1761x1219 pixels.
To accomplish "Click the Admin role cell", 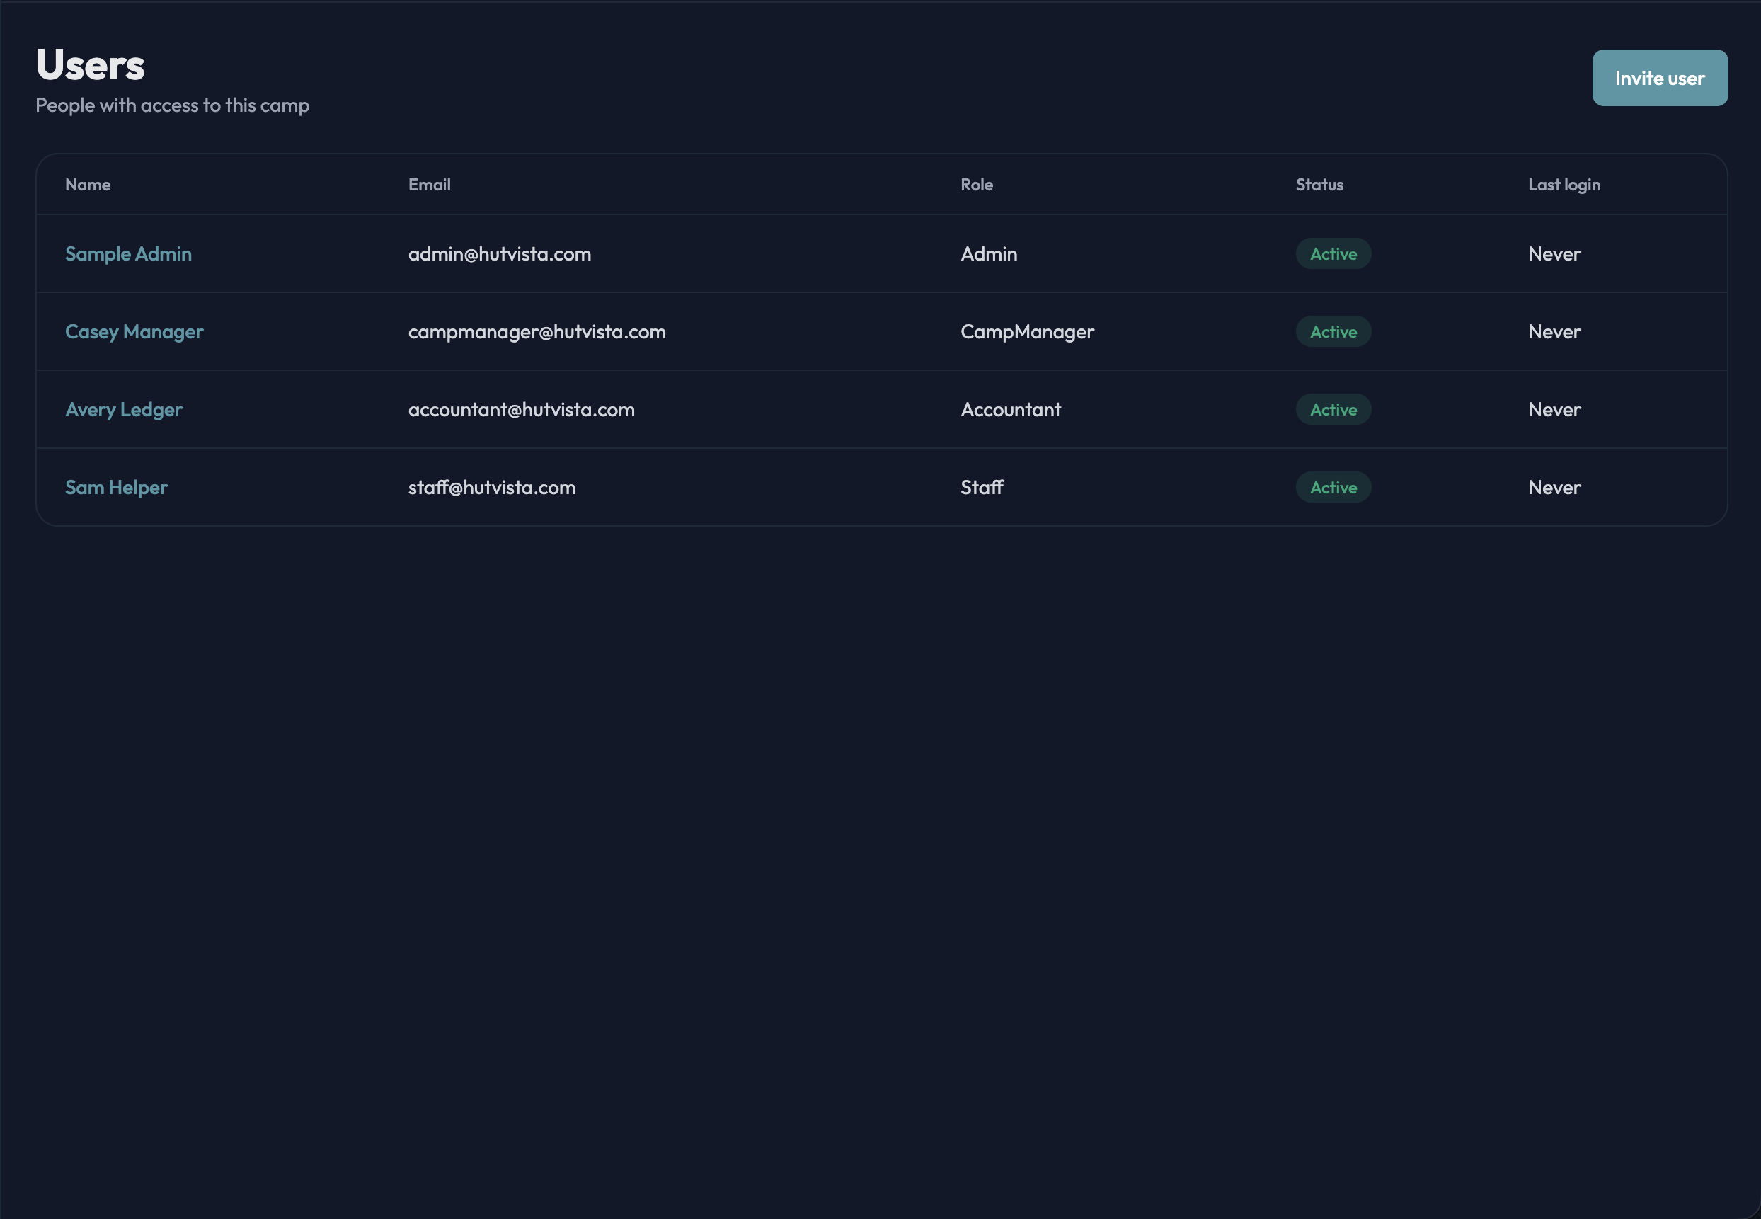I will click(x=989, y=253).
